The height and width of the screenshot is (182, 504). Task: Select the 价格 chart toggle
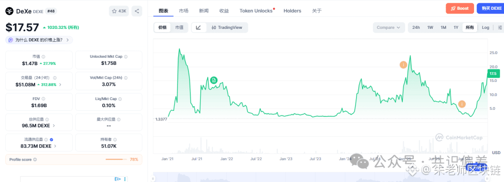pyautogui.click(x=162, y=27)
